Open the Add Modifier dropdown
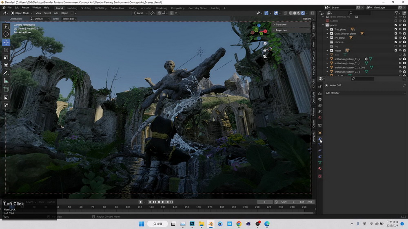The width and height of the screenshot is (408, 229). pyautogui.click(x=365, y=93)
